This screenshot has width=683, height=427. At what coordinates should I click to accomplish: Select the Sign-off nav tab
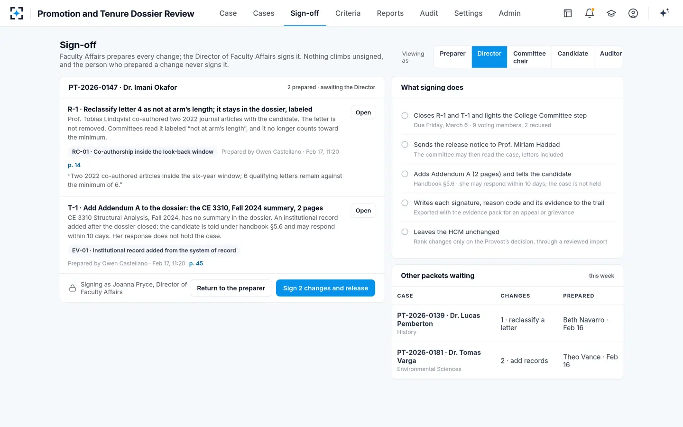pyautogui.click(x=305, y=13)
